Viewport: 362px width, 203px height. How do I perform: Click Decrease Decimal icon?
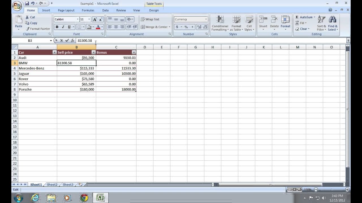(x=205, y=27)
